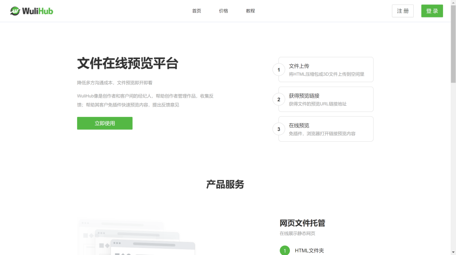Open the 教程 navigation item

(250, 11)
